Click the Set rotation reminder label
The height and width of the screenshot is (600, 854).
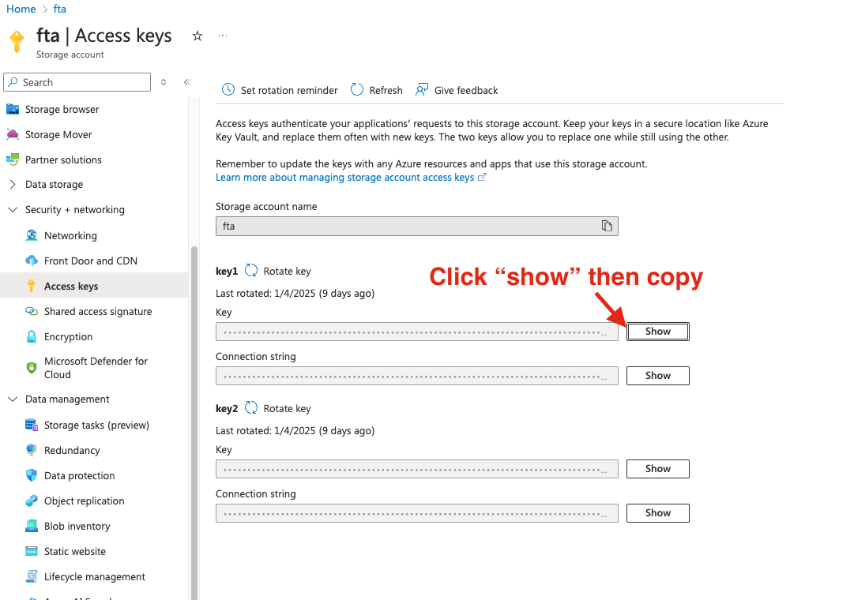(289, 90)
